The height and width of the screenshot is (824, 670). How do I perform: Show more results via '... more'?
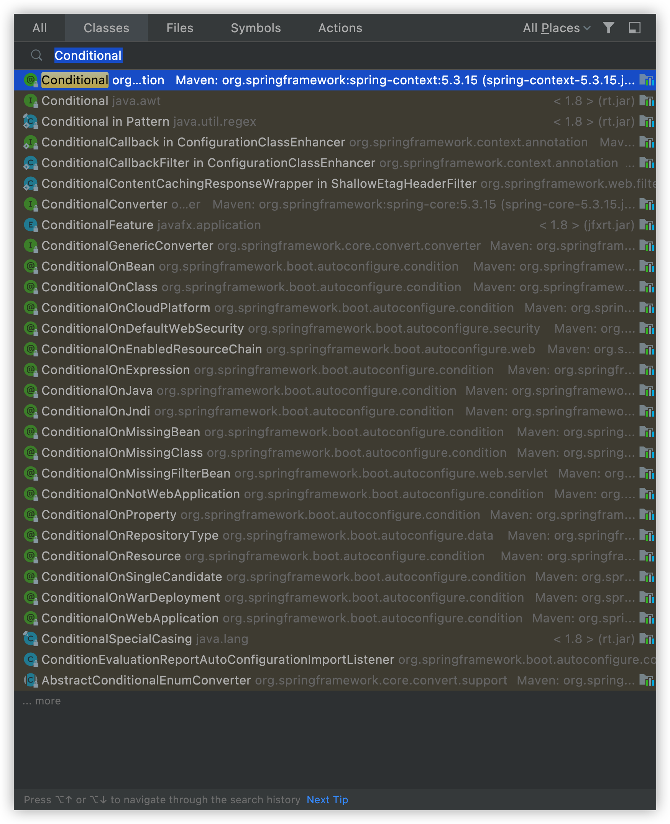coord(42,701)
